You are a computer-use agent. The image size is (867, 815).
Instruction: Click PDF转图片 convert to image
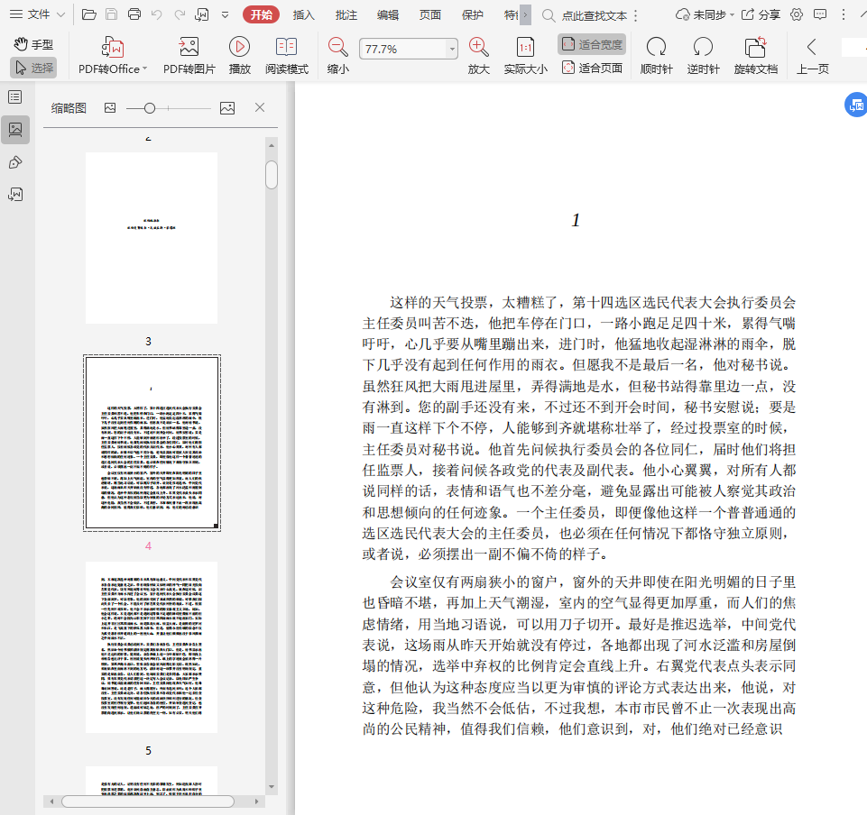pos(189,55)
